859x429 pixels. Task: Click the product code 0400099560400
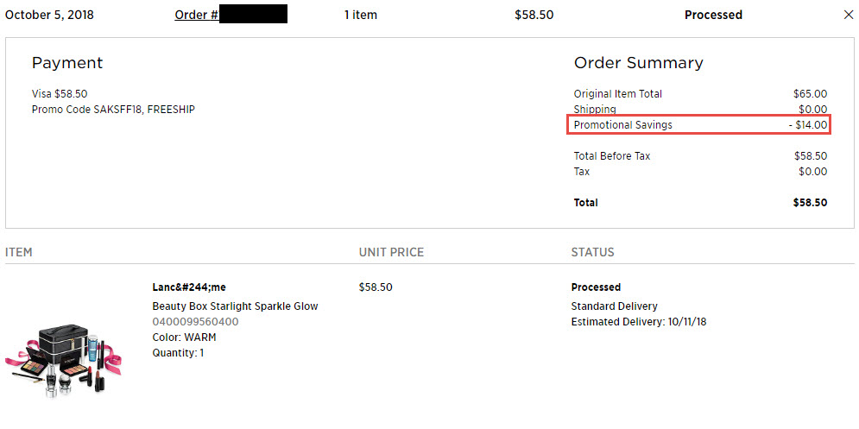195,322
